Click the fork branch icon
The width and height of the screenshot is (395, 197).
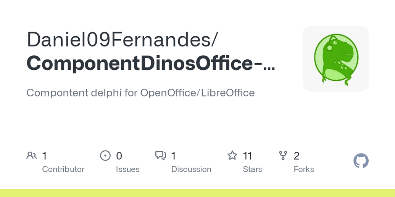tap(283, 155)
